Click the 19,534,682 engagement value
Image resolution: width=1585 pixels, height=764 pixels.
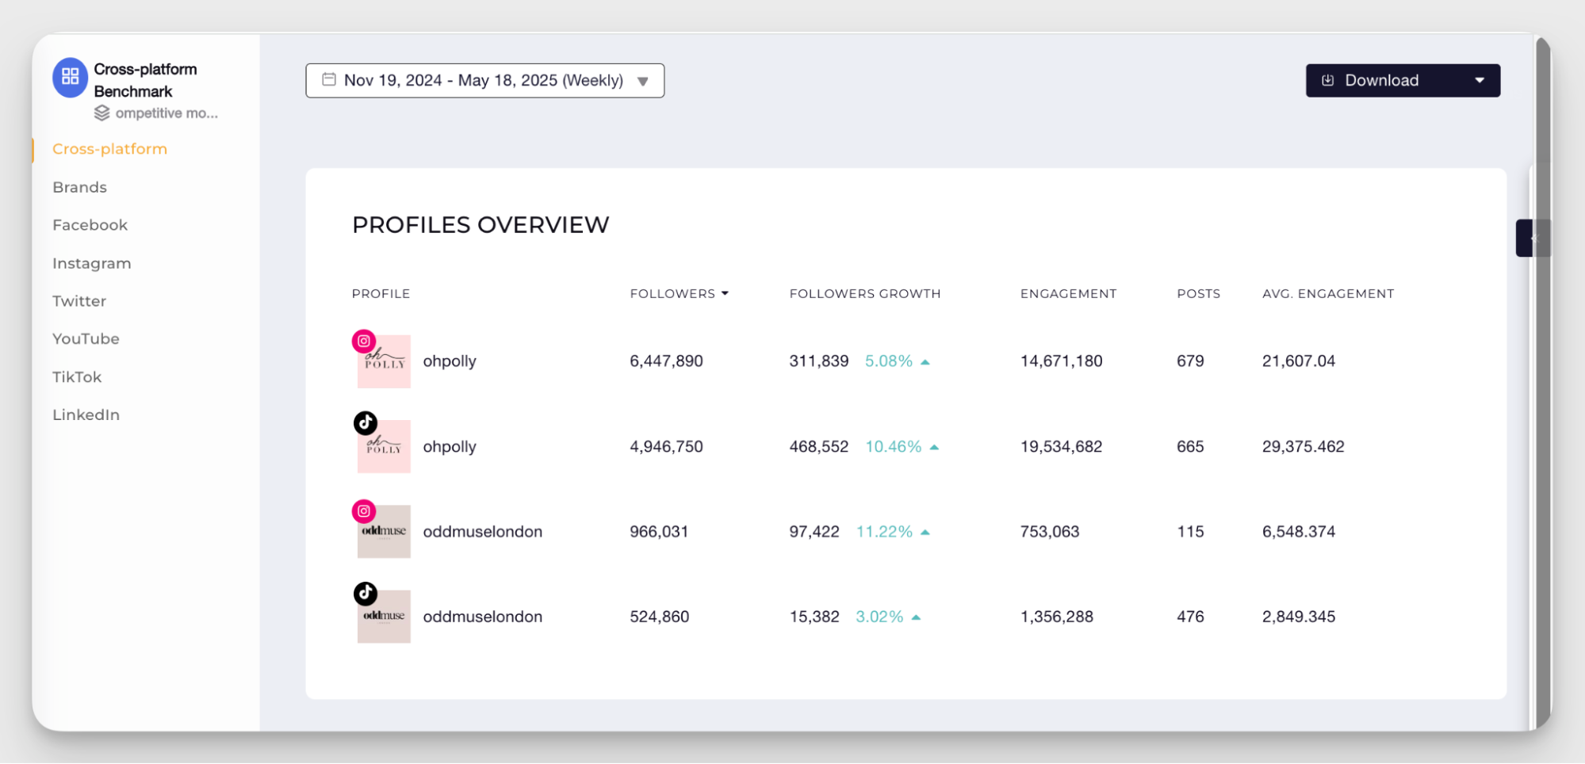(x=1061, y=447)
